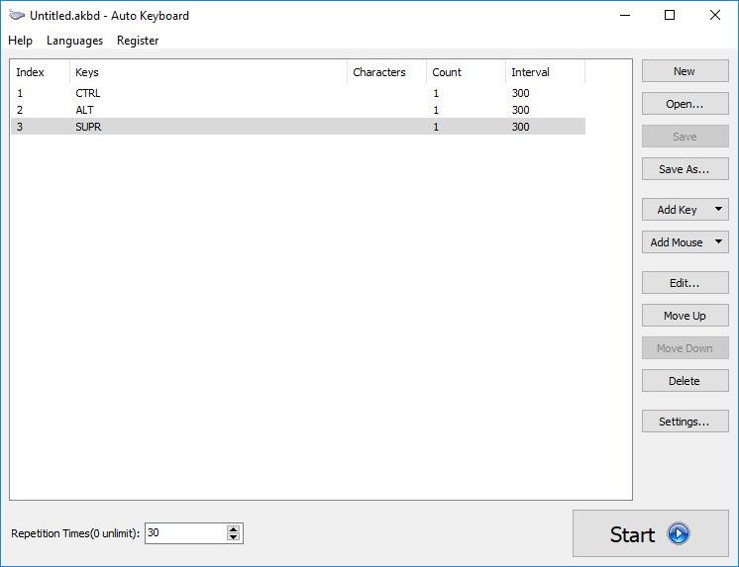Viewport: 739px width, 567px height.
Task: Increase repetition times with up arrow
Action: point(234,529)
